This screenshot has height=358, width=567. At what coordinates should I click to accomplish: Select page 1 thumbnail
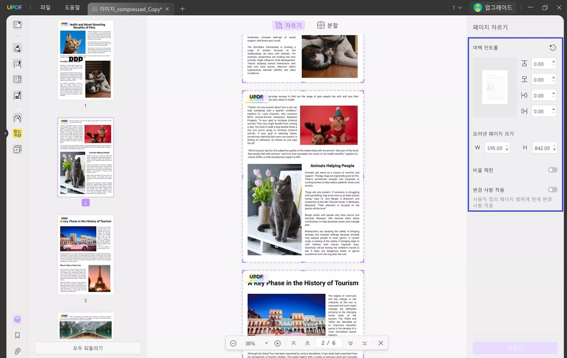(86, 60)
